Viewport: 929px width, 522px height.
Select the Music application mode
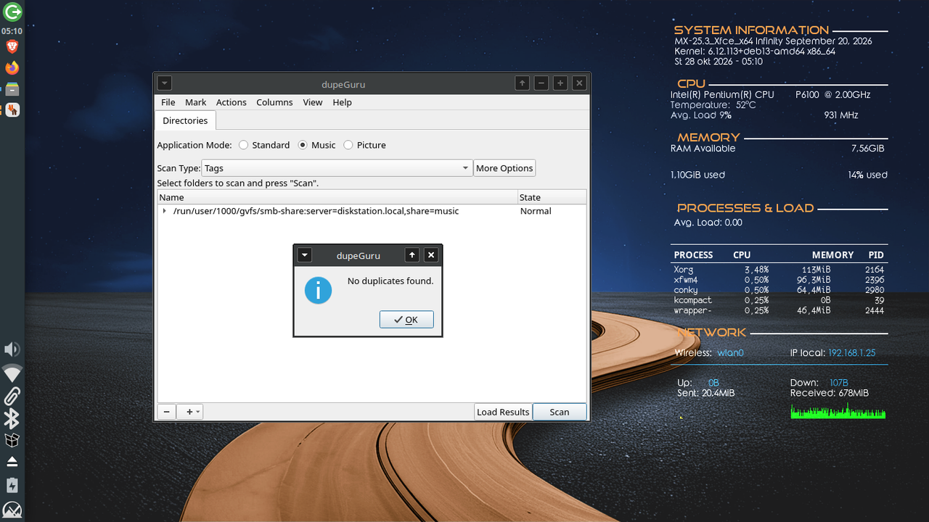(x=317, y=145)
